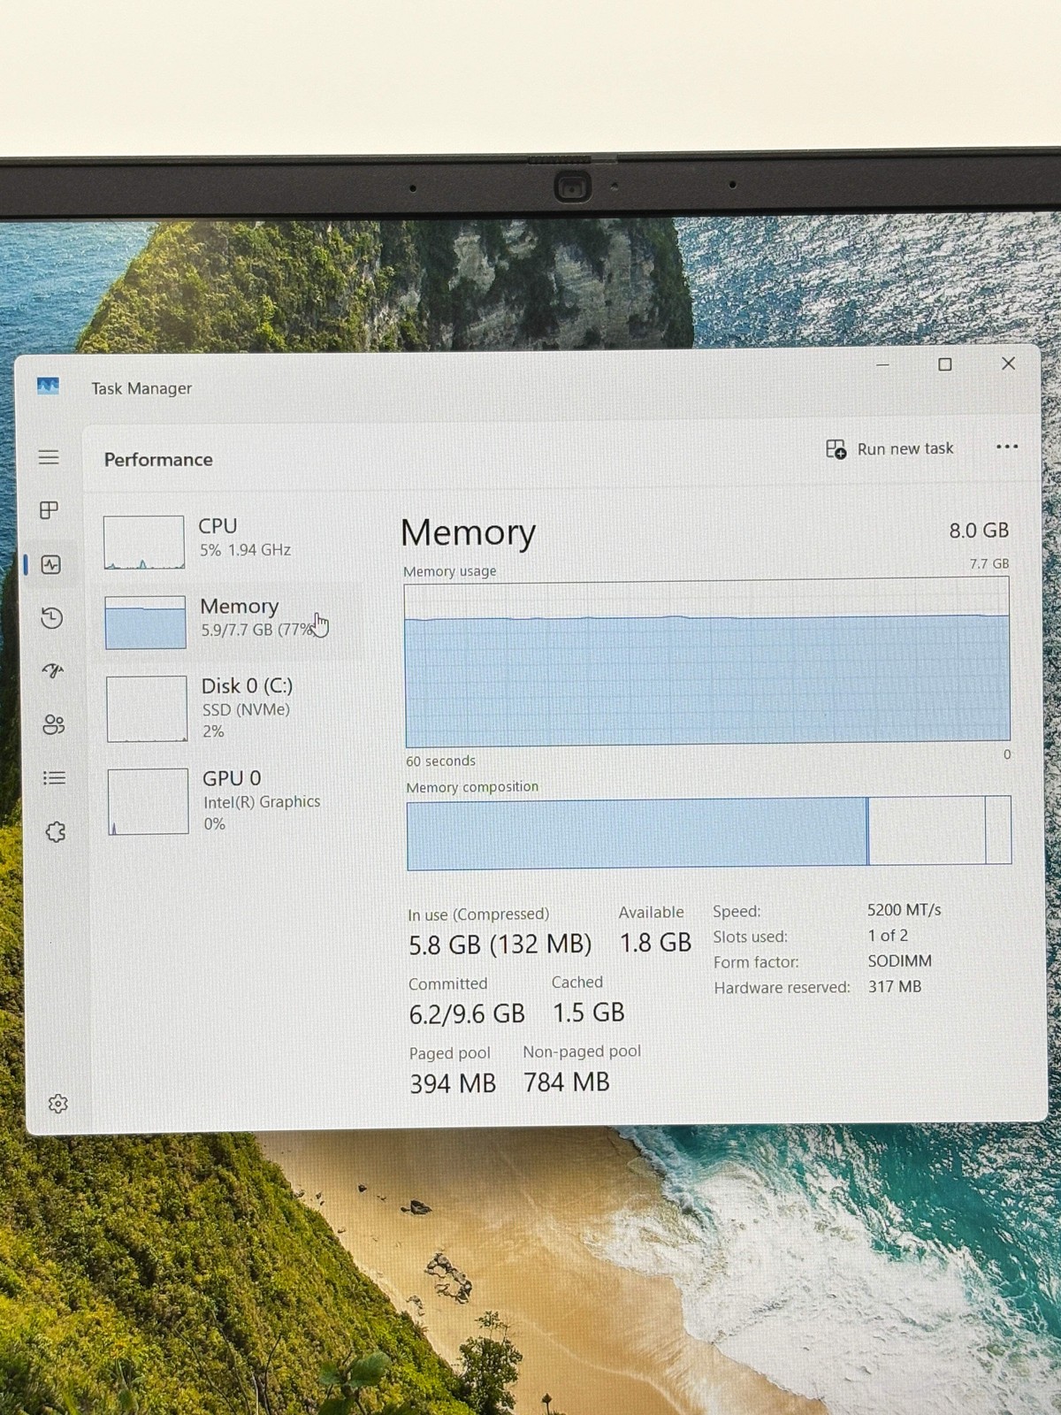Maximize the Task Manager window
This screenshot has height=1415, width=1061.
click(945, 364)
